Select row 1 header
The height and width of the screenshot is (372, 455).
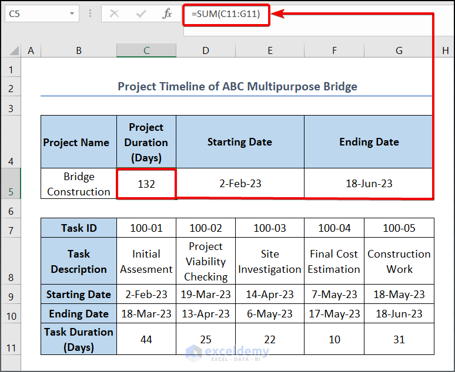coord(11,67)
